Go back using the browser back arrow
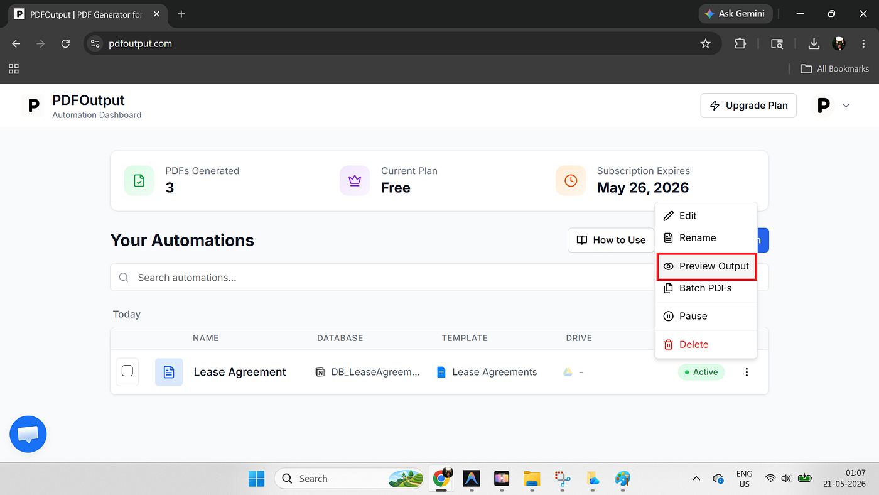879x495 pixels. (x=16, y=43)
